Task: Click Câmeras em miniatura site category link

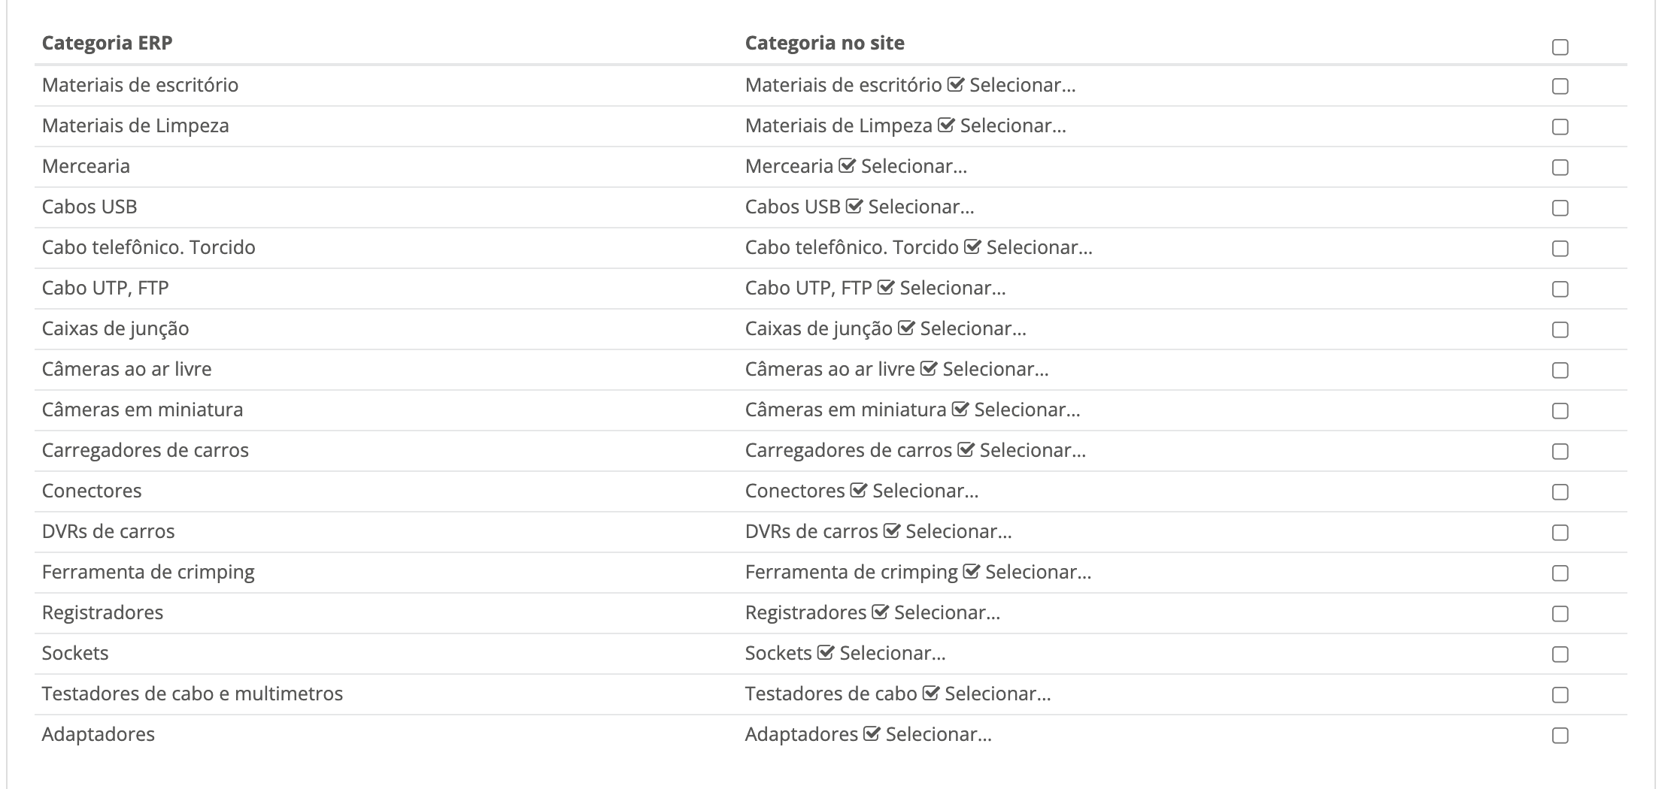Action: (x=845, y=410)
